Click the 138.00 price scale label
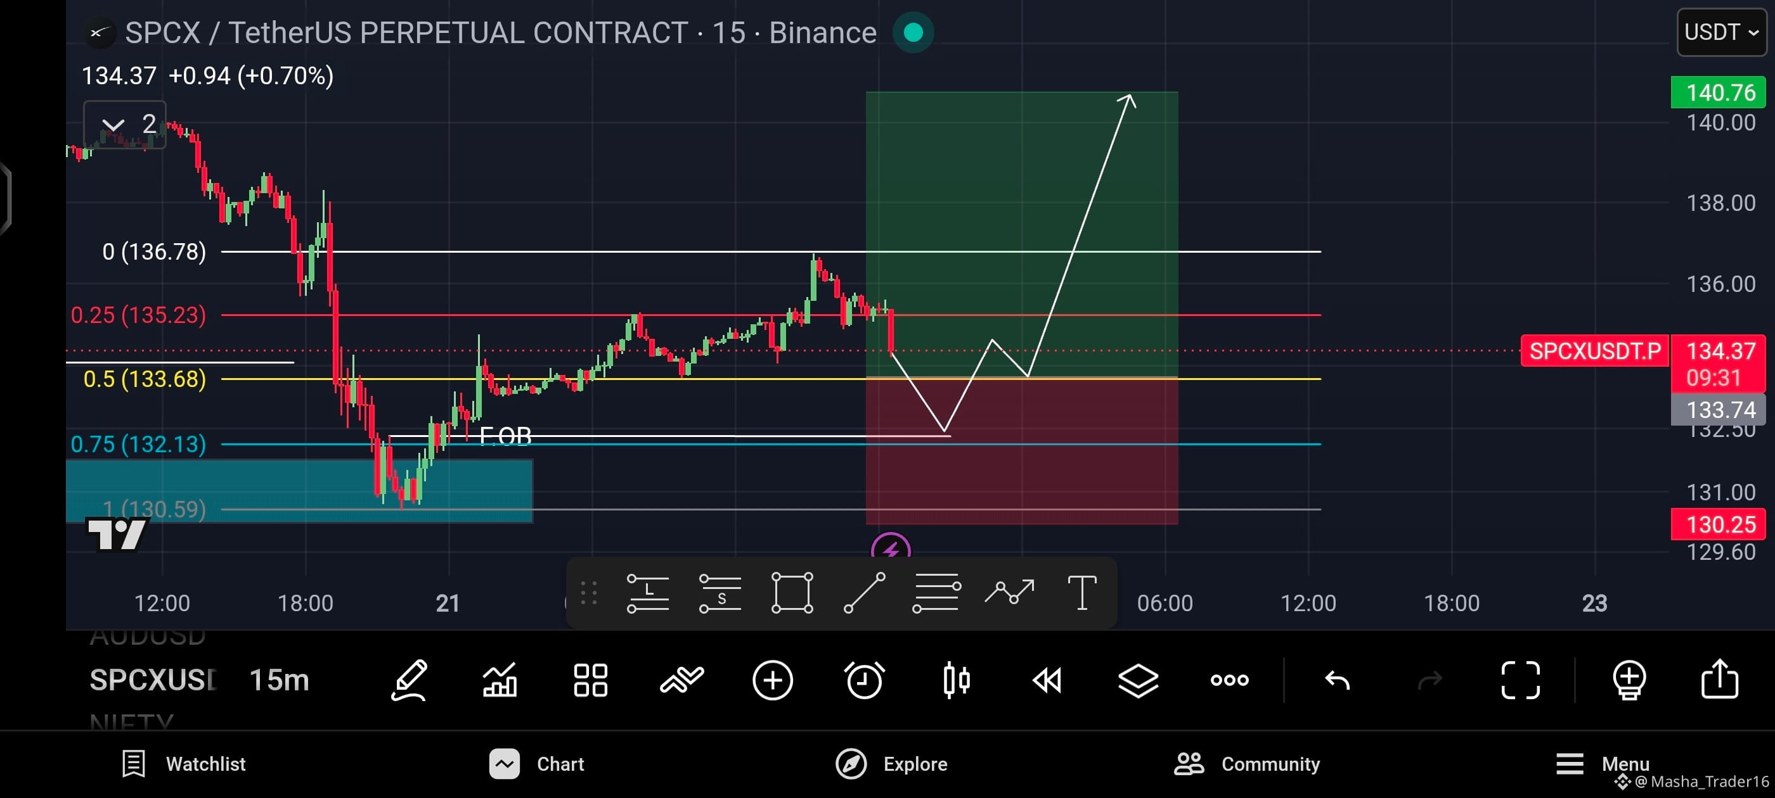 point(1720,203)
